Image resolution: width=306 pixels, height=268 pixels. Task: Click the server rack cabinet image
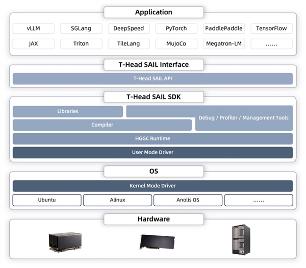241,240
